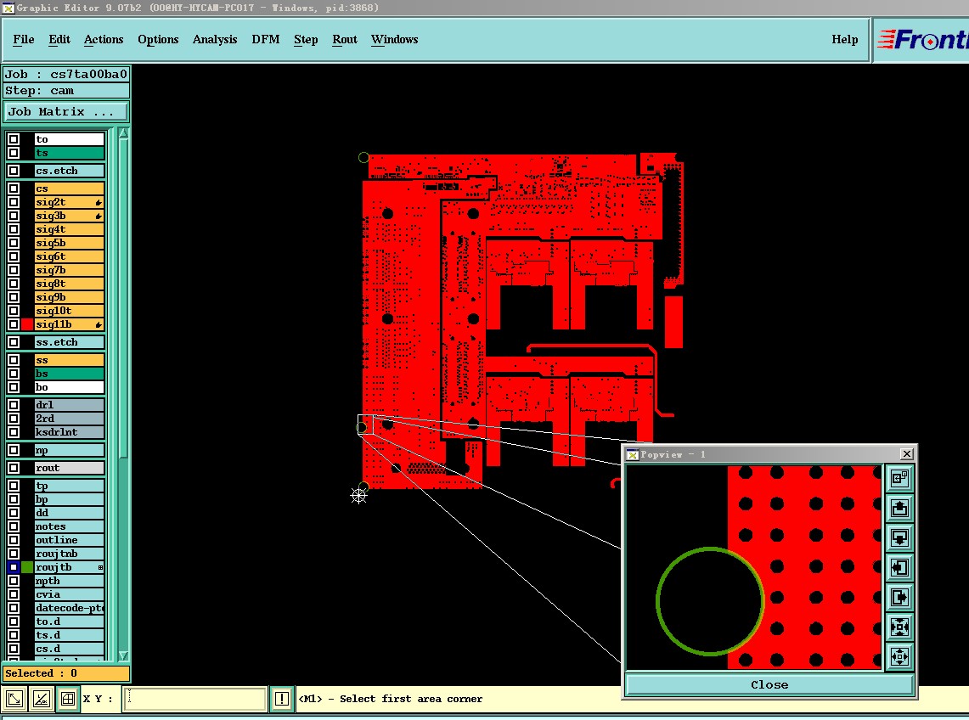Select the ss.etch layer row
The width and height of the screenshot is (969, 720).
(x=70, y=342)
